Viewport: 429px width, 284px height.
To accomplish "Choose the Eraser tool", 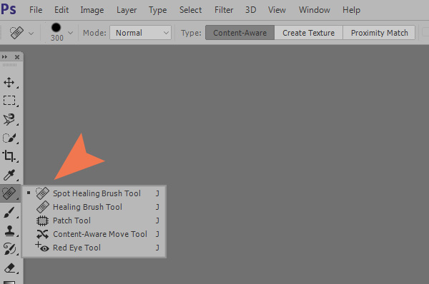I will pyautogui.click(x=10, y=268).
